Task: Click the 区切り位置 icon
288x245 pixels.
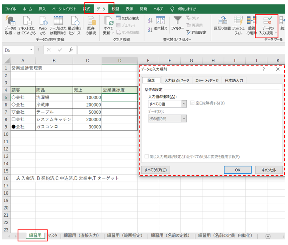Action: [222, 21]
